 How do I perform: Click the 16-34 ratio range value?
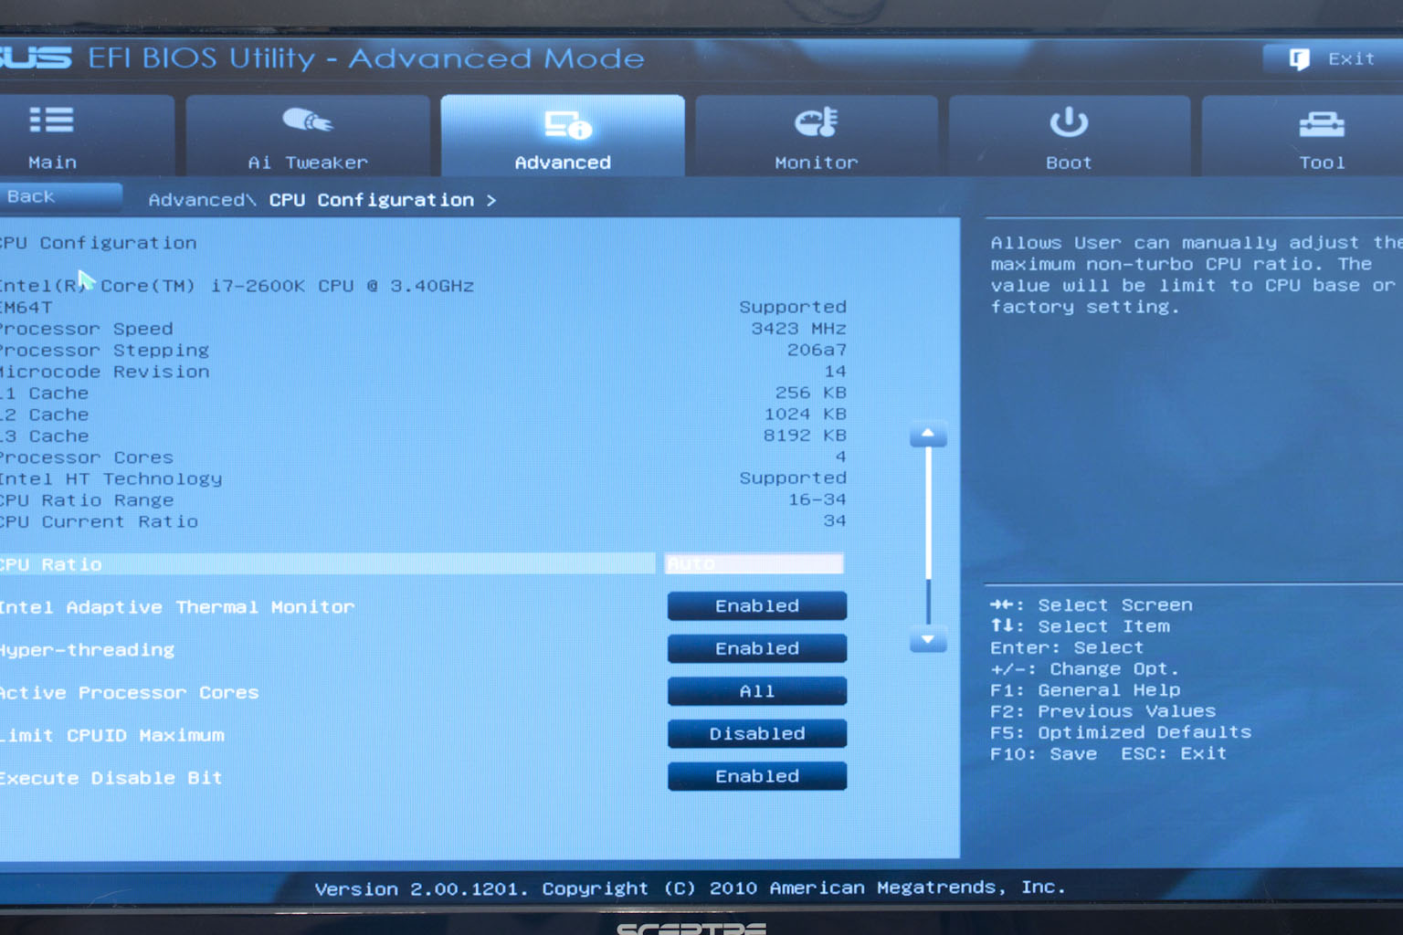pos(818,499)
